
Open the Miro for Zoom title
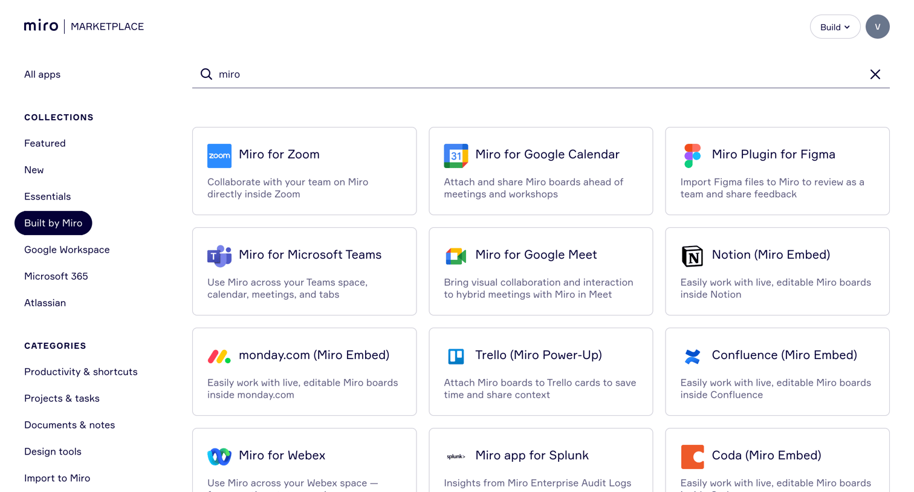pyautogui.click(x=279, y=154)
